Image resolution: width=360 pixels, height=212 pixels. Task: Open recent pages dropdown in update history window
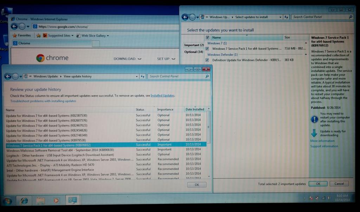pyautogui.click(x=21, y=77)
